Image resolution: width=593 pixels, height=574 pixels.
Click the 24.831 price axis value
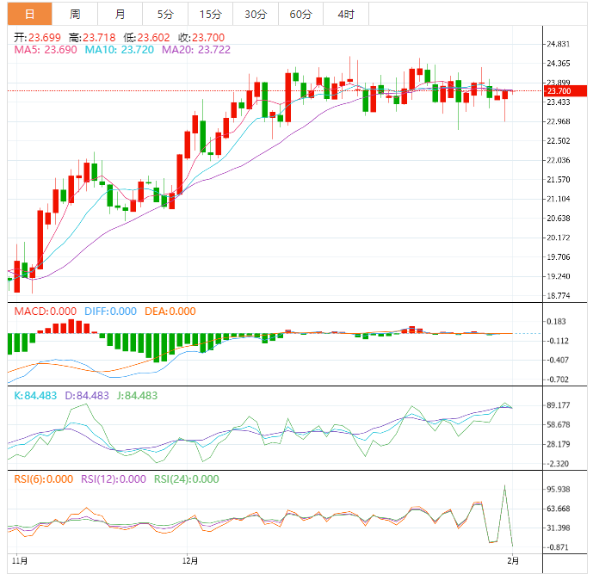point(559,44)
